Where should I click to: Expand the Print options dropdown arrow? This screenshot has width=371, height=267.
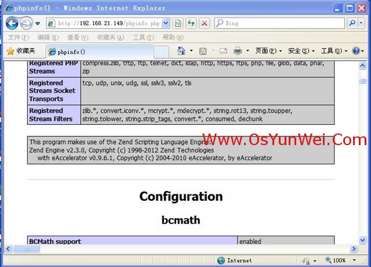pyautogui.click(x=248, y=50)
